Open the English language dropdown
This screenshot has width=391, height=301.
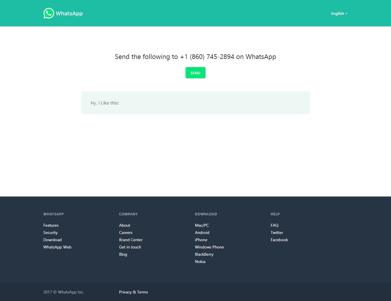[339, 14]
